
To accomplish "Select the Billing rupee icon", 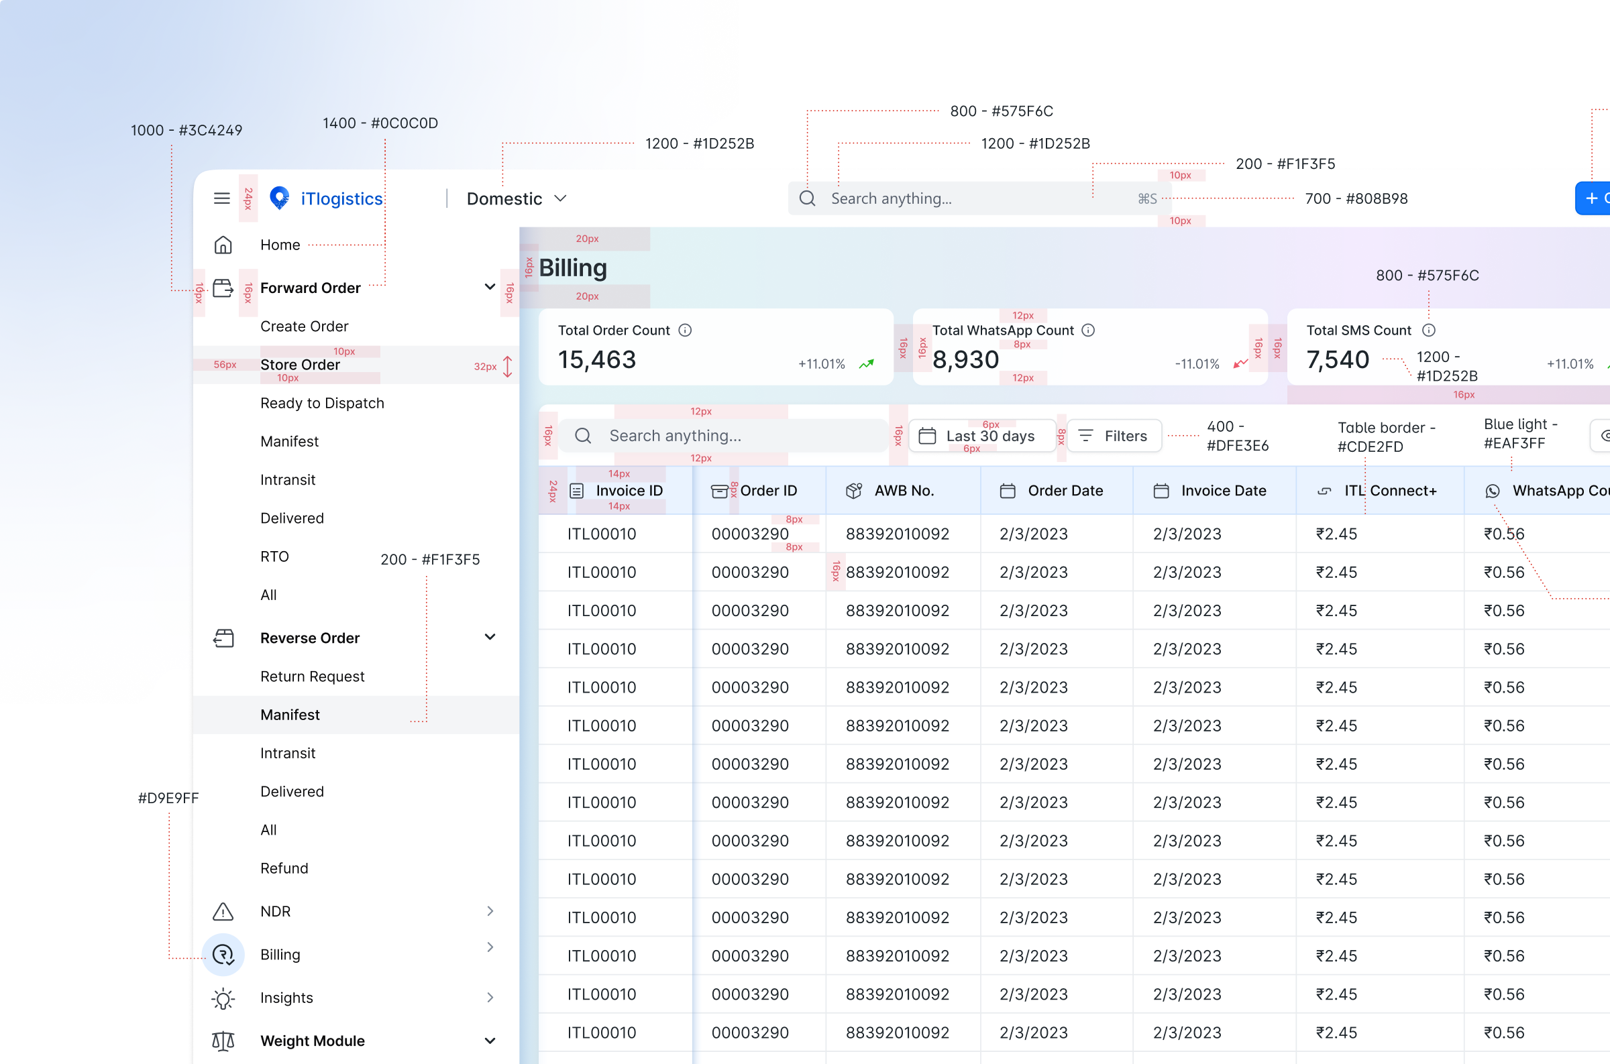I will 223,955.
